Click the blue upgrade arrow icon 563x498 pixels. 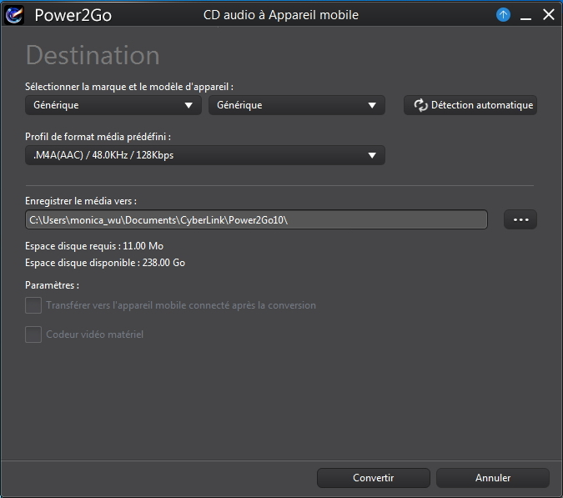(x=503, y=15)
